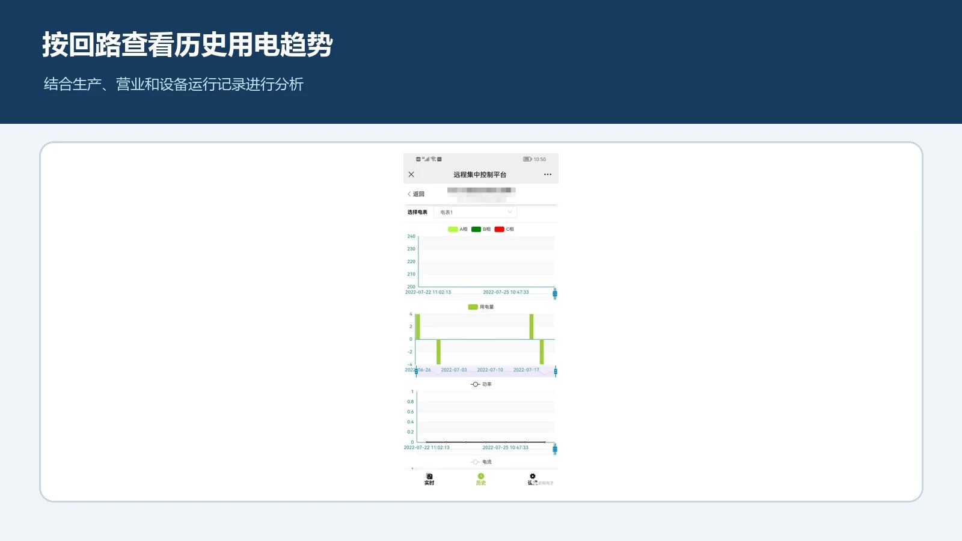Open the three-dot more options menu
Viewport: 962px width, 541px height.
[548, 174]
